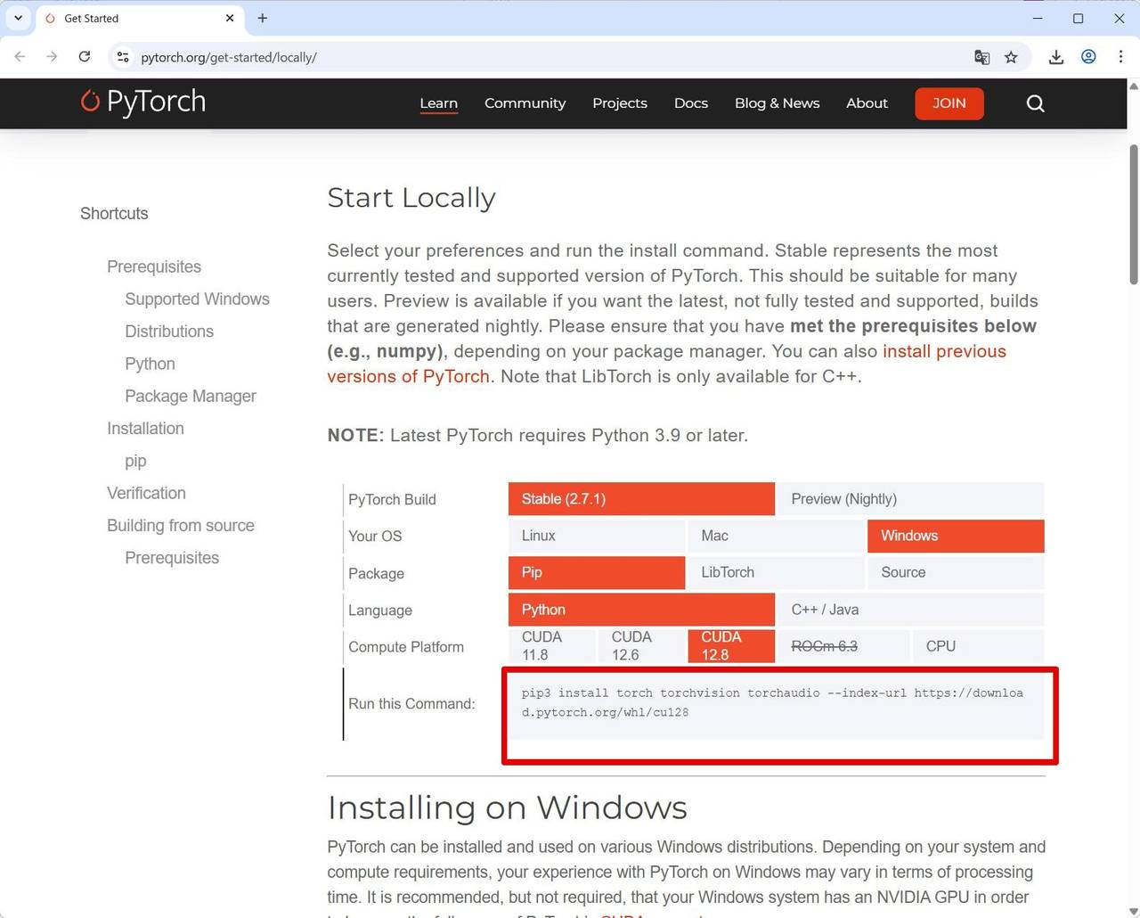Close the Get Started tab
Screen dimensions: 1140x918
point(230,18)
